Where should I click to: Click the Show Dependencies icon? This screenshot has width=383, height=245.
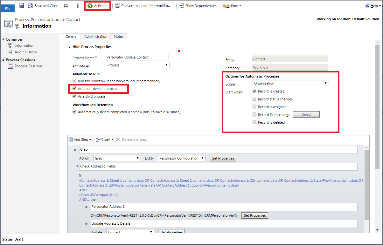pos(181,6)
